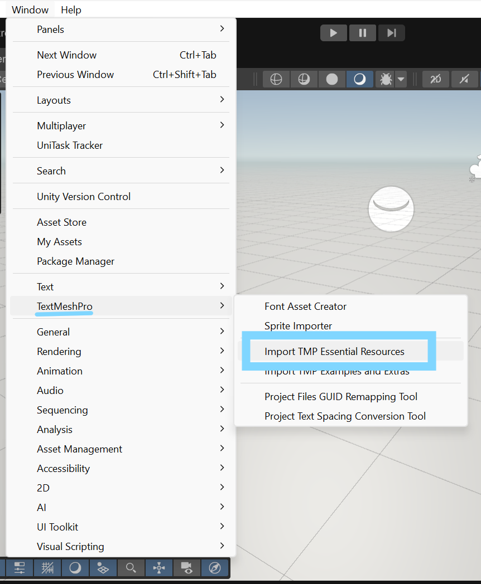The width and height of the screenshot is (481, 584).
Task: Open My Assets entry
Action: coord(121,242)
